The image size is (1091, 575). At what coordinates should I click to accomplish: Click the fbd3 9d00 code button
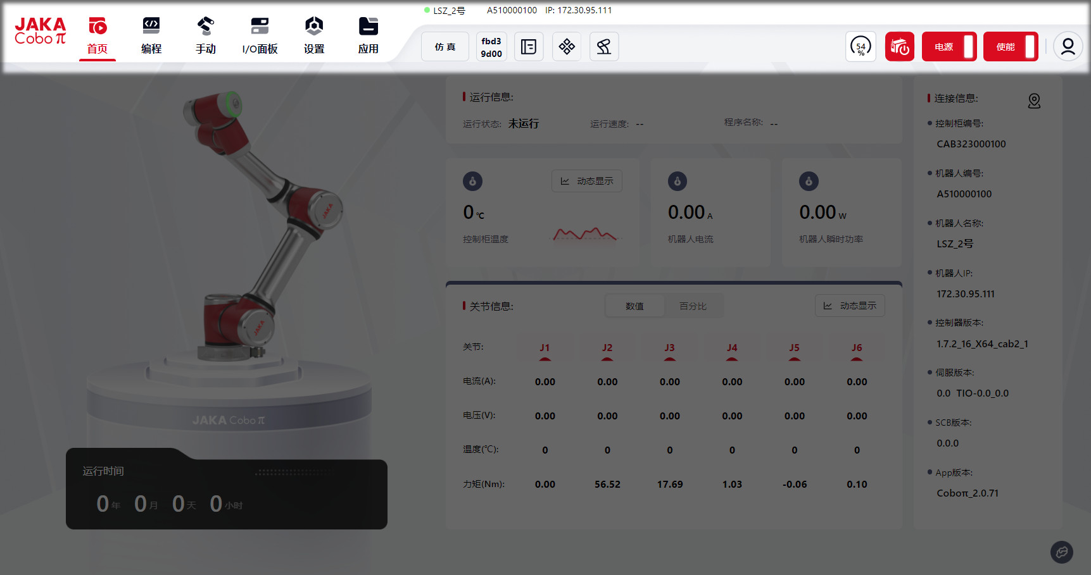[x=491, y=47]
